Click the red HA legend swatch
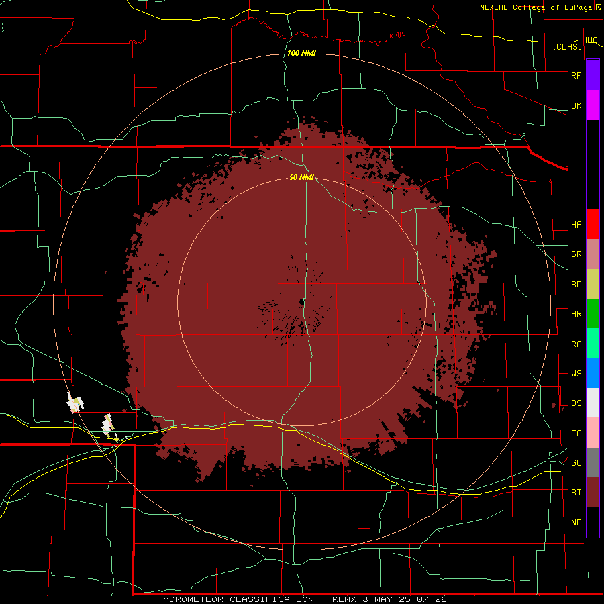This screenshot has width=604, height=604. point(593,224)
